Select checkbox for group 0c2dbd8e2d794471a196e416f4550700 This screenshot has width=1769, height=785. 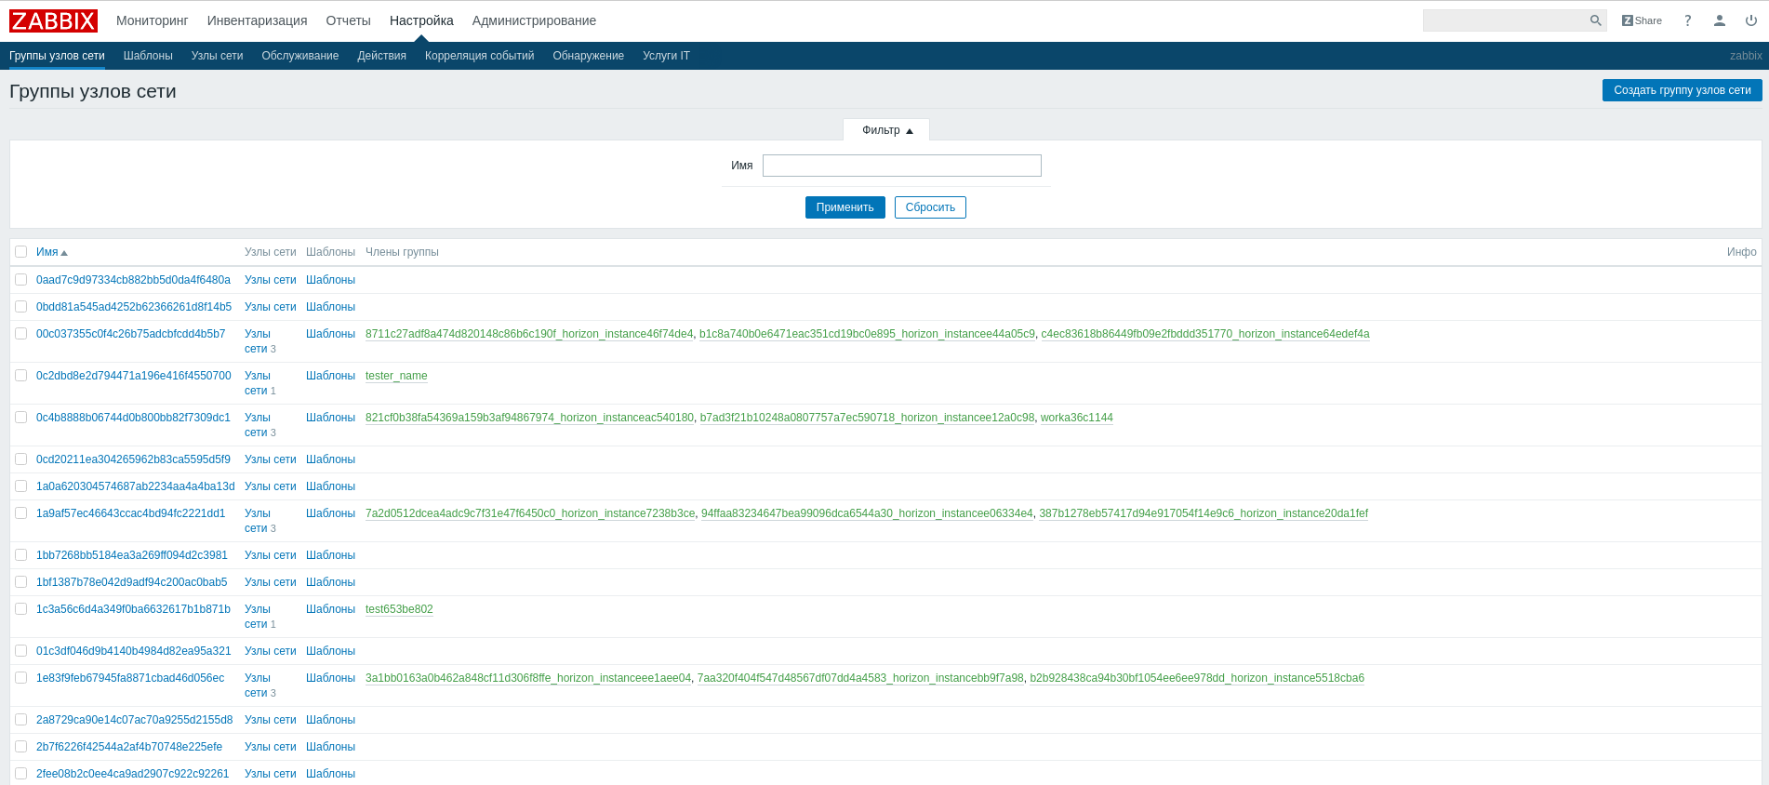tap(21, 376)
